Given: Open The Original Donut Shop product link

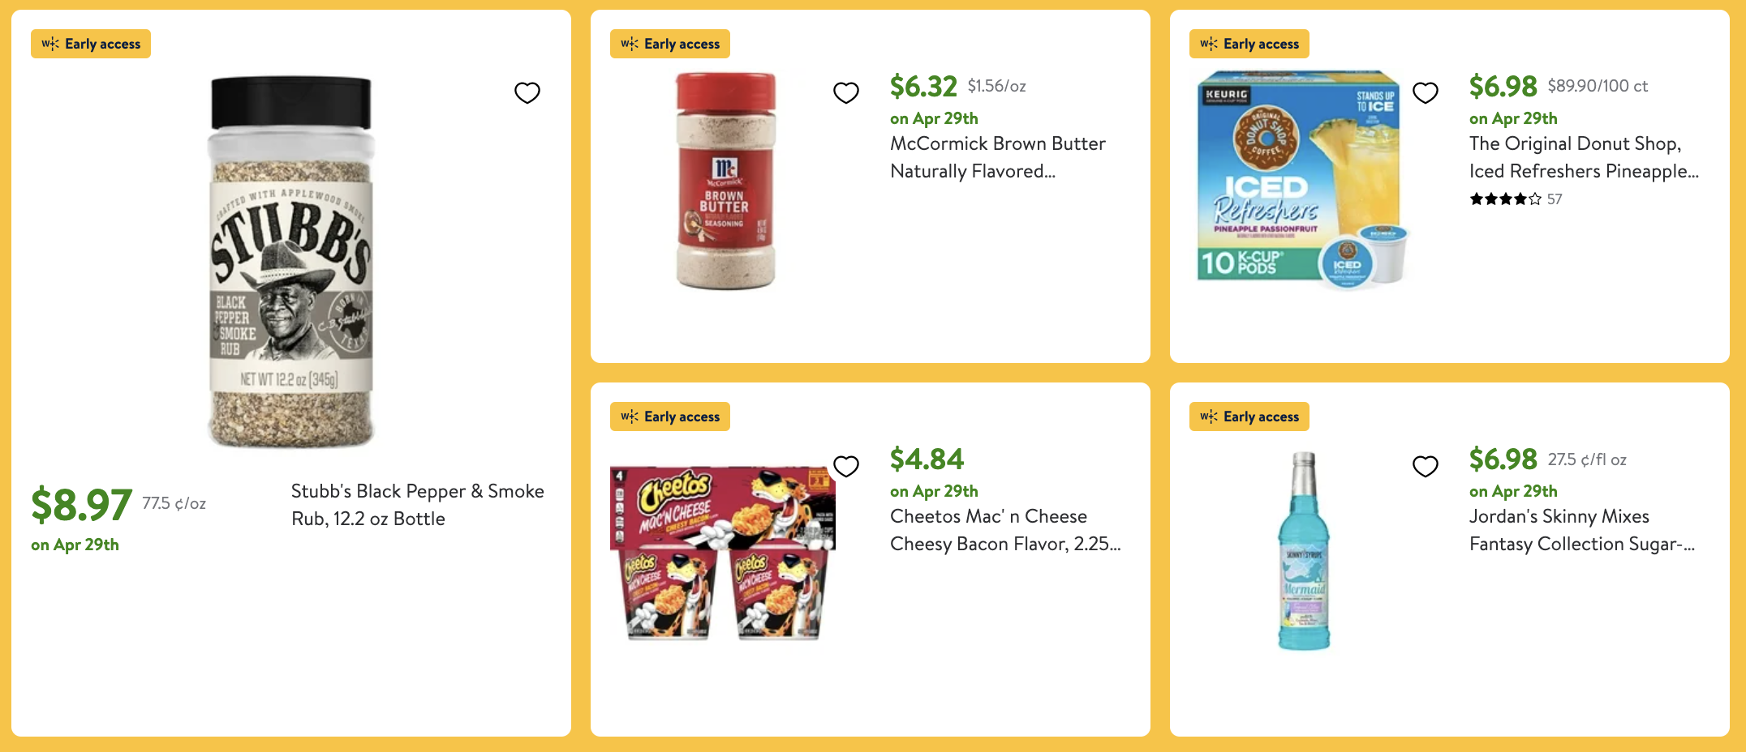Looking at the screenshot, I should click(1583, 157).
